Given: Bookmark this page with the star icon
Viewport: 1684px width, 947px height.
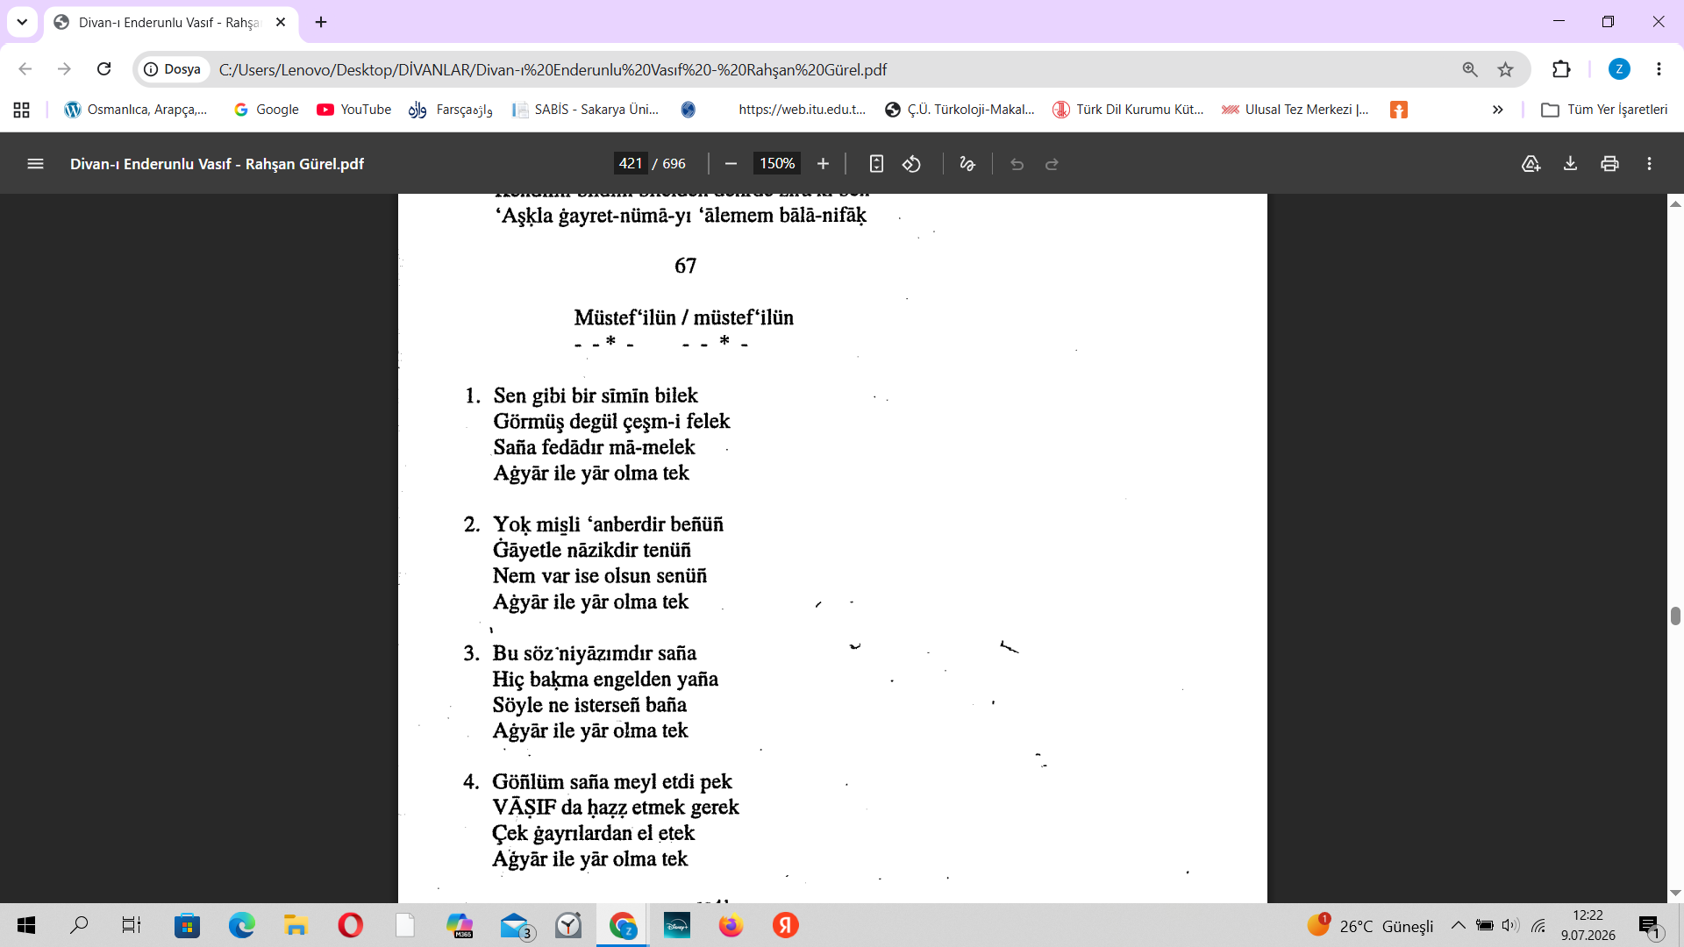Looking at the screenshot, I should (x=1505, y=69).
